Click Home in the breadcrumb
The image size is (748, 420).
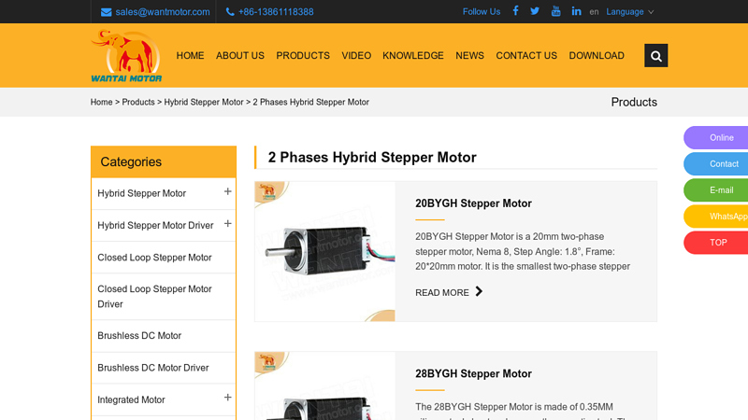[102, 102]
